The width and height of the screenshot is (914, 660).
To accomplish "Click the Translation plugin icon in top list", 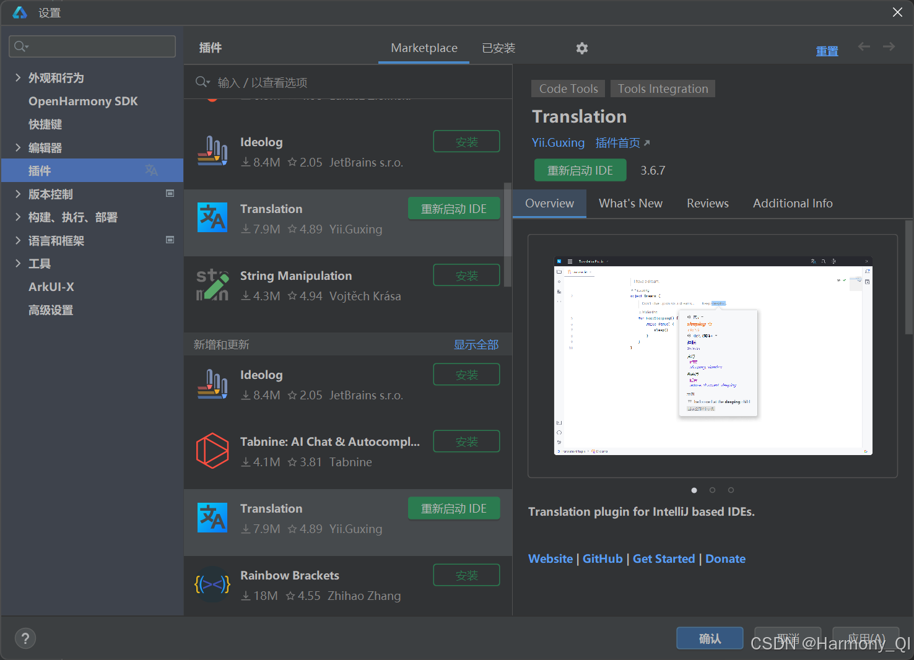I will (x=212, y=218).
